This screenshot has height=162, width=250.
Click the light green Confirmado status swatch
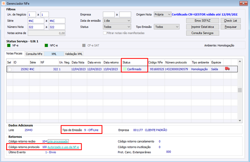(x=125, y=69)
